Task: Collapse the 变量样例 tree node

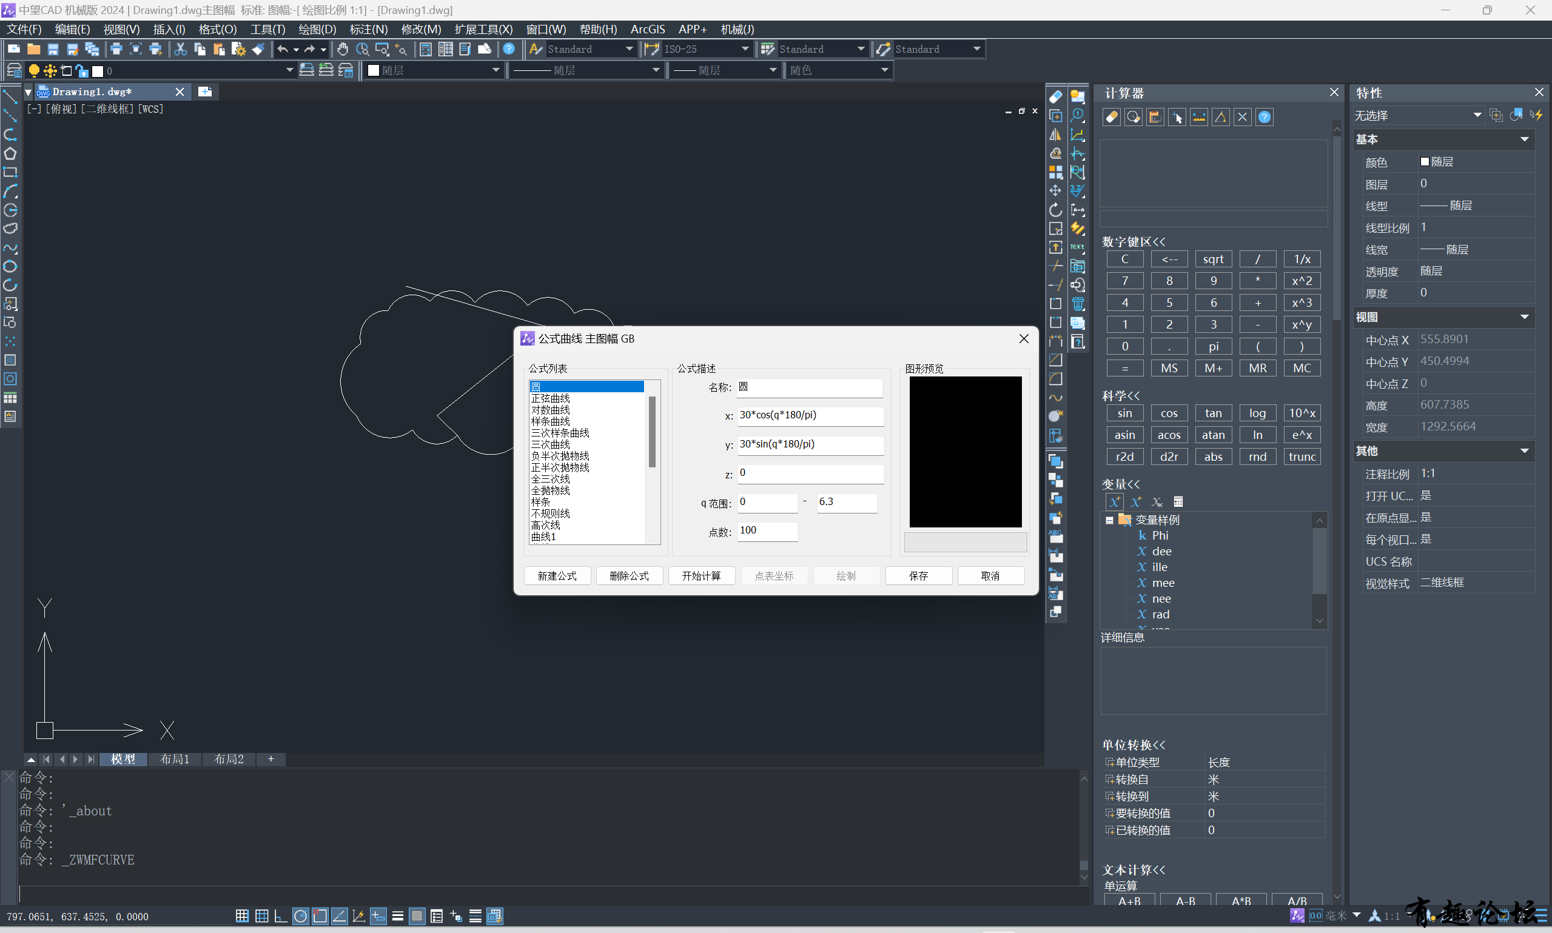Action: [x=1110, y=520]
